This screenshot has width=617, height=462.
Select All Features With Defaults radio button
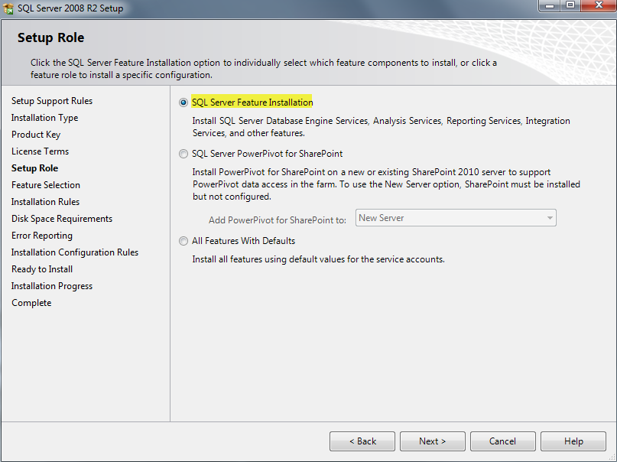click(183, 241)
